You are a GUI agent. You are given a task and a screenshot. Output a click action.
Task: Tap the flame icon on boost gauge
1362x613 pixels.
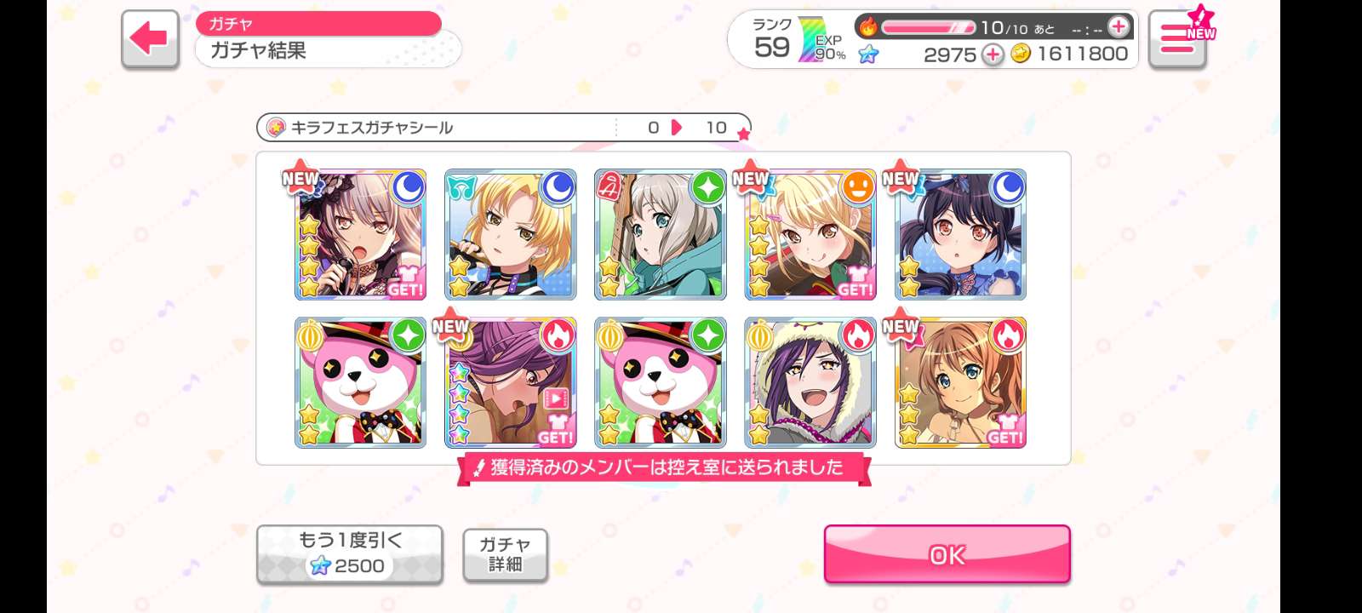867,27
